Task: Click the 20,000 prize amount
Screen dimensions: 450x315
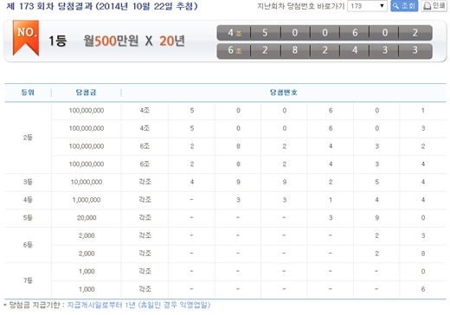Action: pos(87,218)
